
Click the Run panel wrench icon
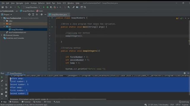pos(2,81)
